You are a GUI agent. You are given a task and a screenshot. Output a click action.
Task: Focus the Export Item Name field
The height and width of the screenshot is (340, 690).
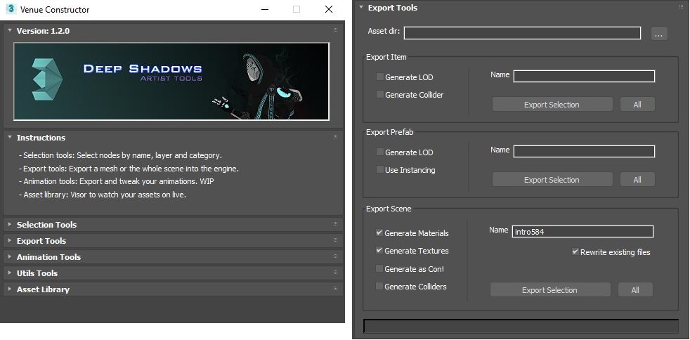[584, 76]
